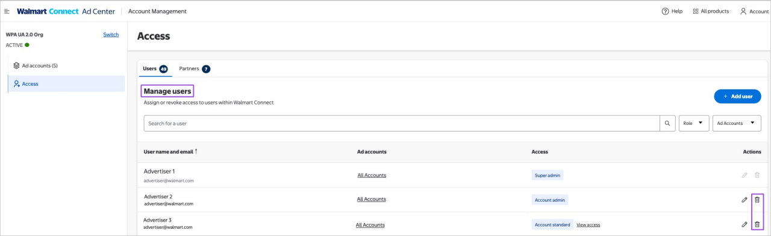
Task: Open Help from the top bar
Action: (672, 11)
